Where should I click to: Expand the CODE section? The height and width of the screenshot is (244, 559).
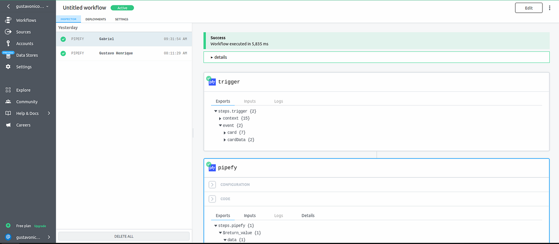[x=212, y=199]
